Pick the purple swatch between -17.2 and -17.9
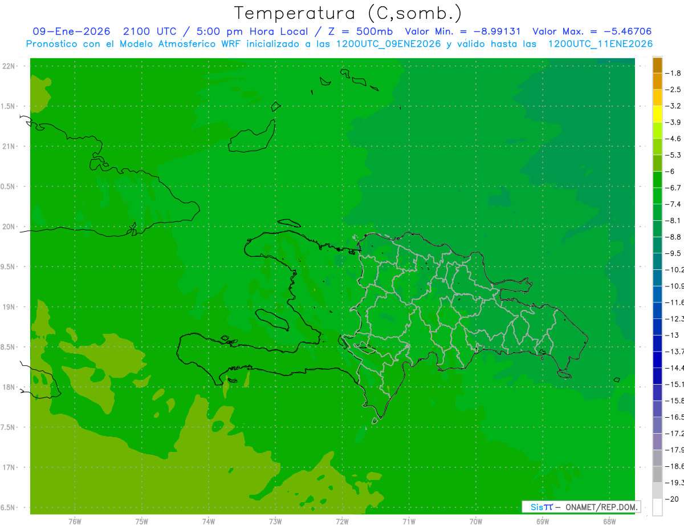This screenshot has height=529, width=684. pos(657,442)
